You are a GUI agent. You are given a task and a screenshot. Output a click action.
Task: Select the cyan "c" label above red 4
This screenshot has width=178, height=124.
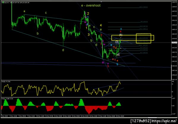click(121, 29)
